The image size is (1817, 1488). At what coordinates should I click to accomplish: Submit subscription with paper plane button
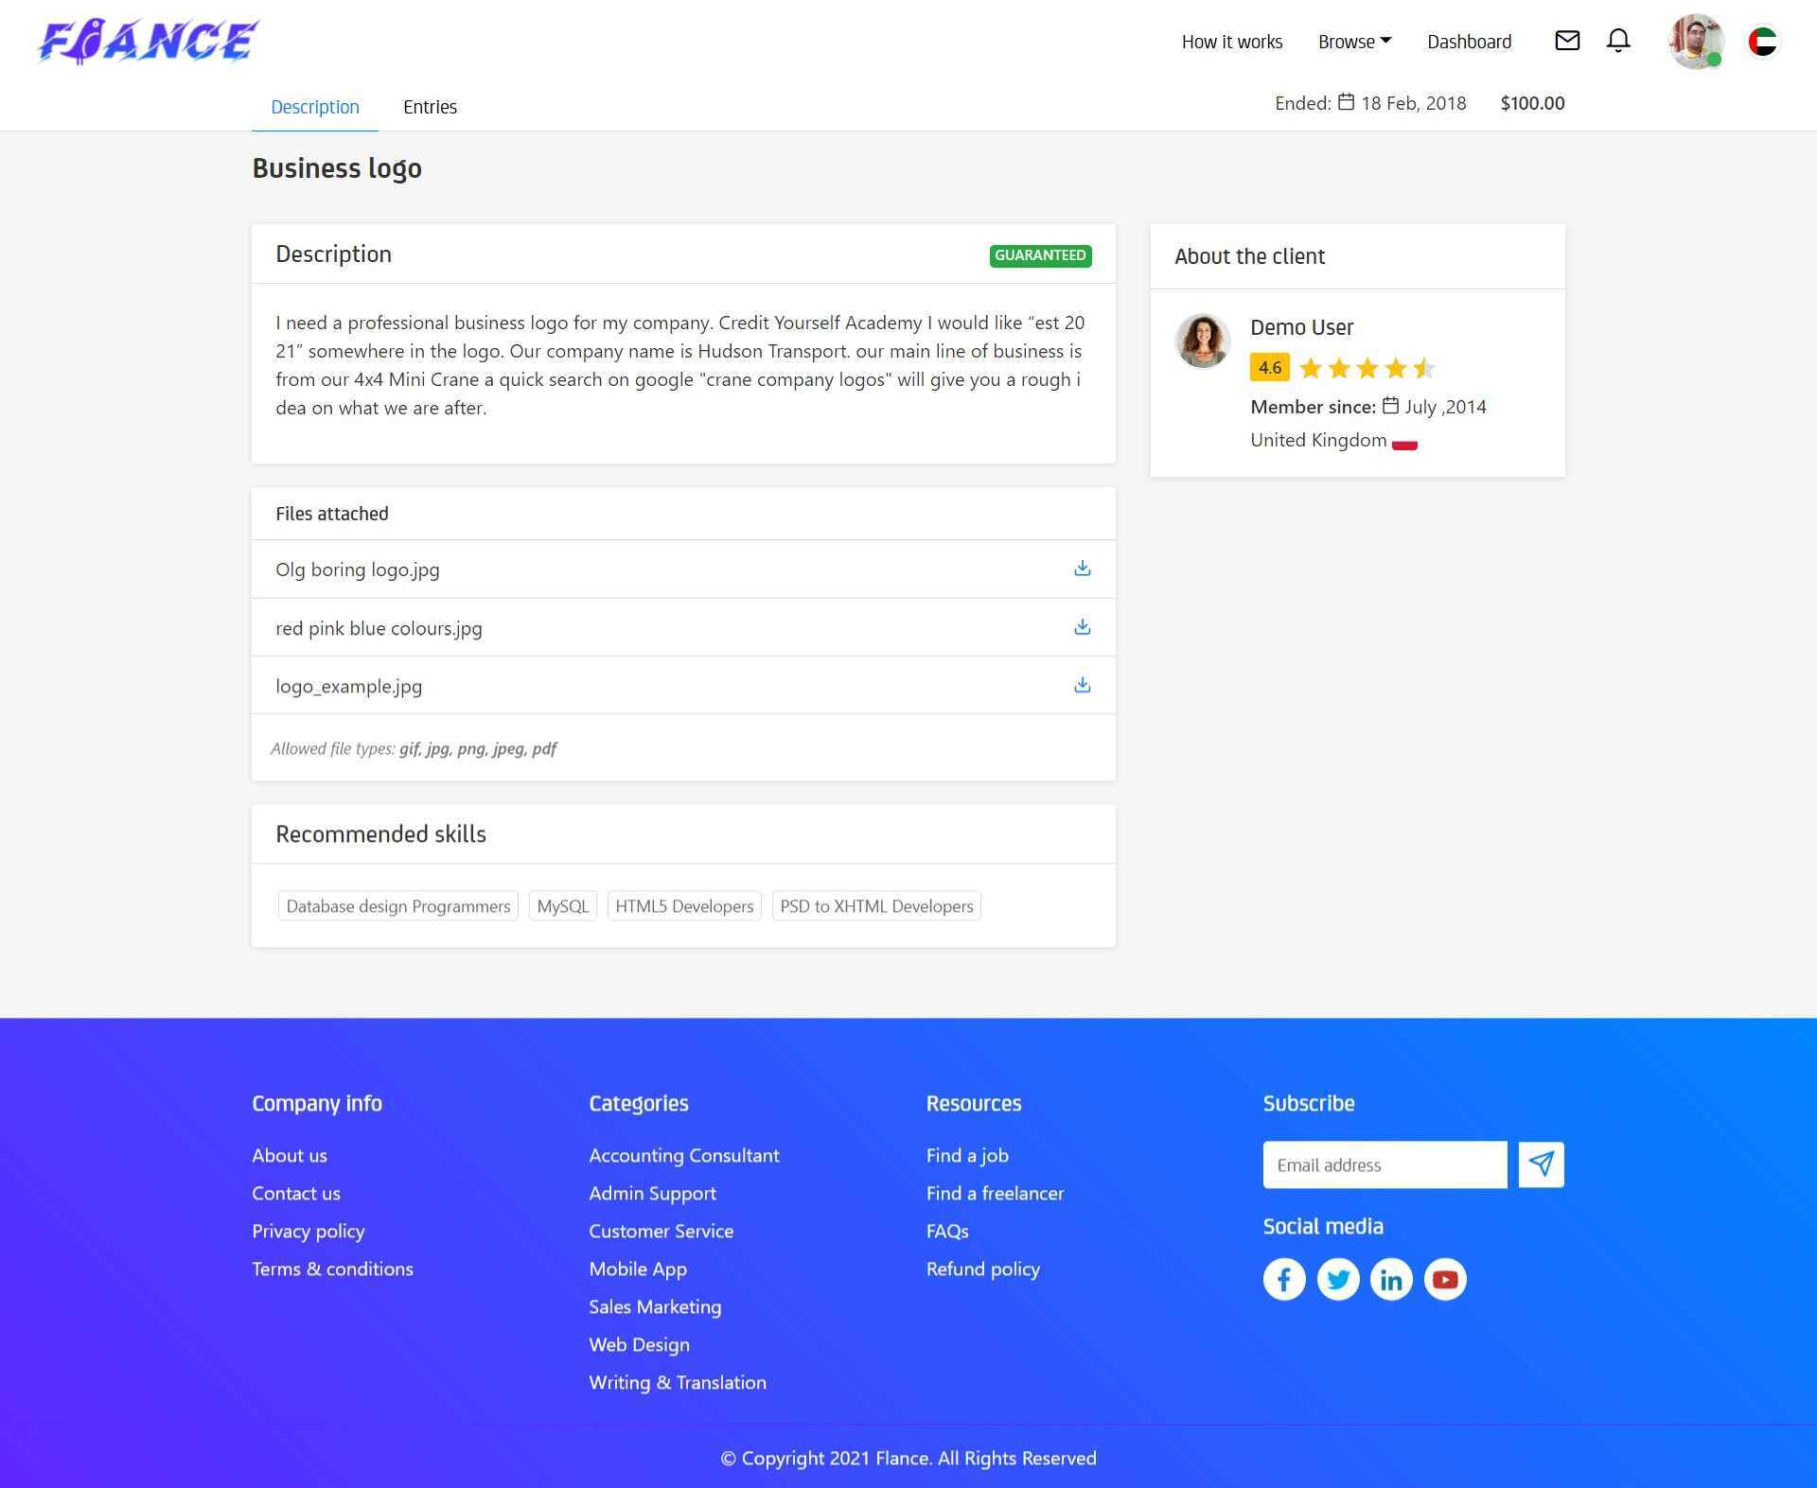point(1541,1164)
